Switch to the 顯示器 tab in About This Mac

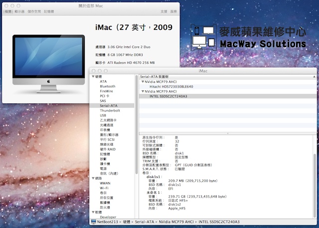[x=19, y=11]
